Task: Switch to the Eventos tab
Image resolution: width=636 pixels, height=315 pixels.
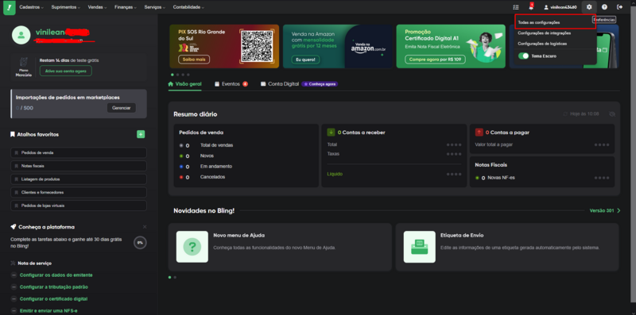Action: [231, 84]
